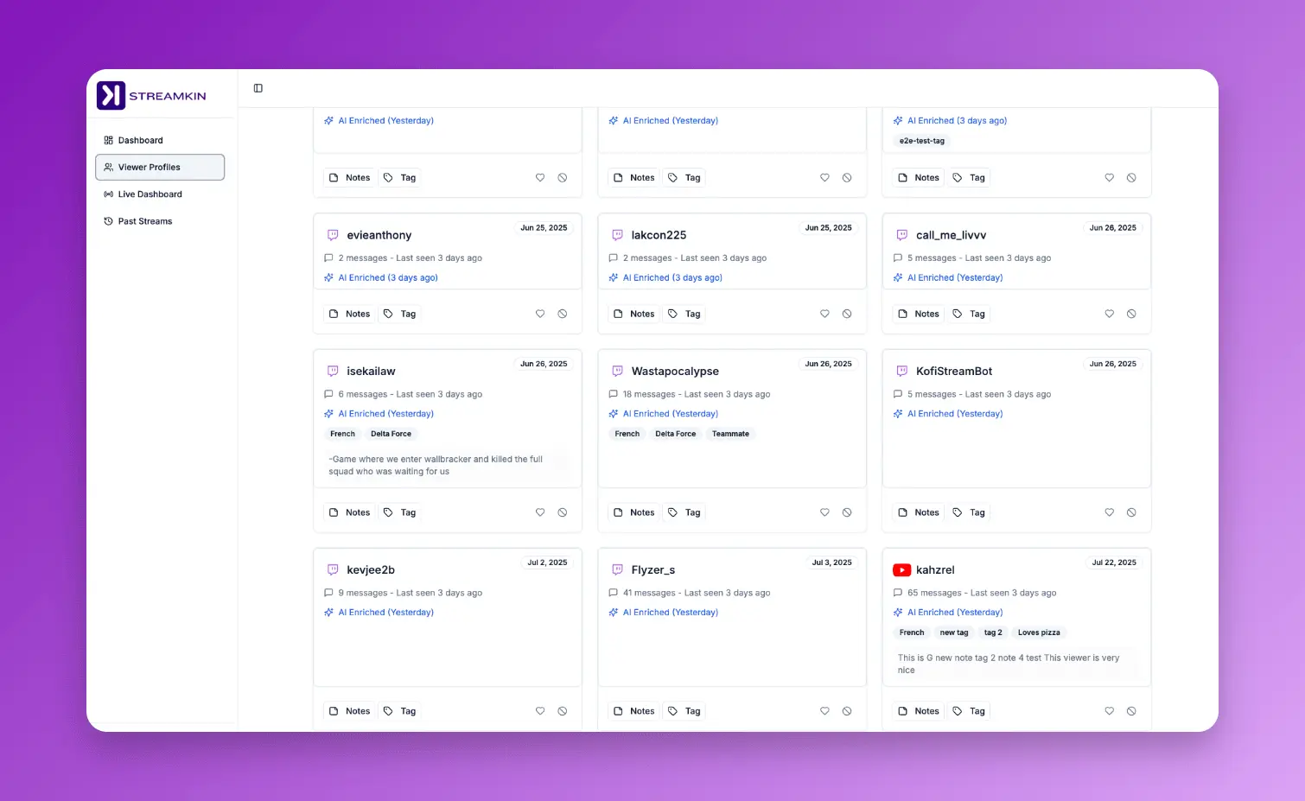Favorite call_me_livvv with heart icon
Viewport: 1305px width, 801px height.
tap(1109, 314)
